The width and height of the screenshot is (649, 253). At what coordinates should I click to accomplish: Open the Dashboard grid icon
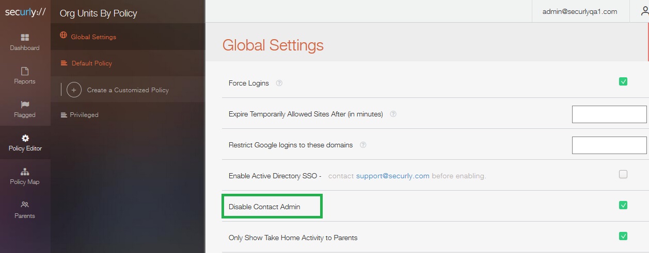click(x=25, y=38)
